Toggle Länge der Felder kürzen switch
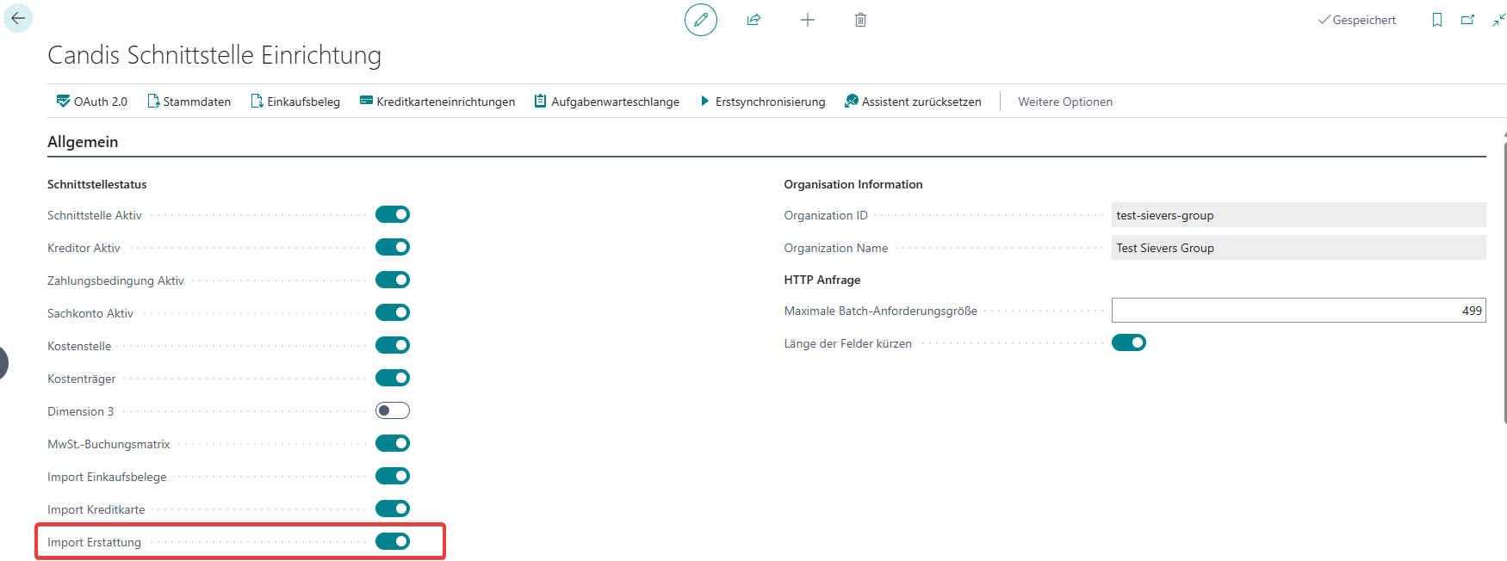 (1128, 342)
